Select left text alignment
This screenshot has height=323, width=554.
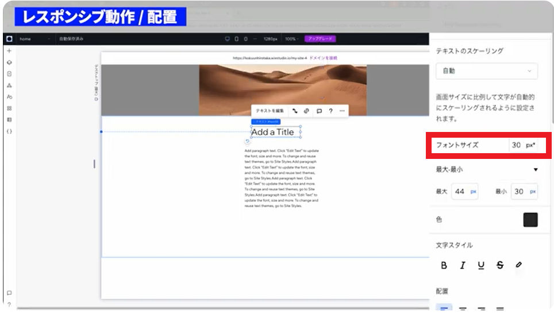[x=444, y=309]
